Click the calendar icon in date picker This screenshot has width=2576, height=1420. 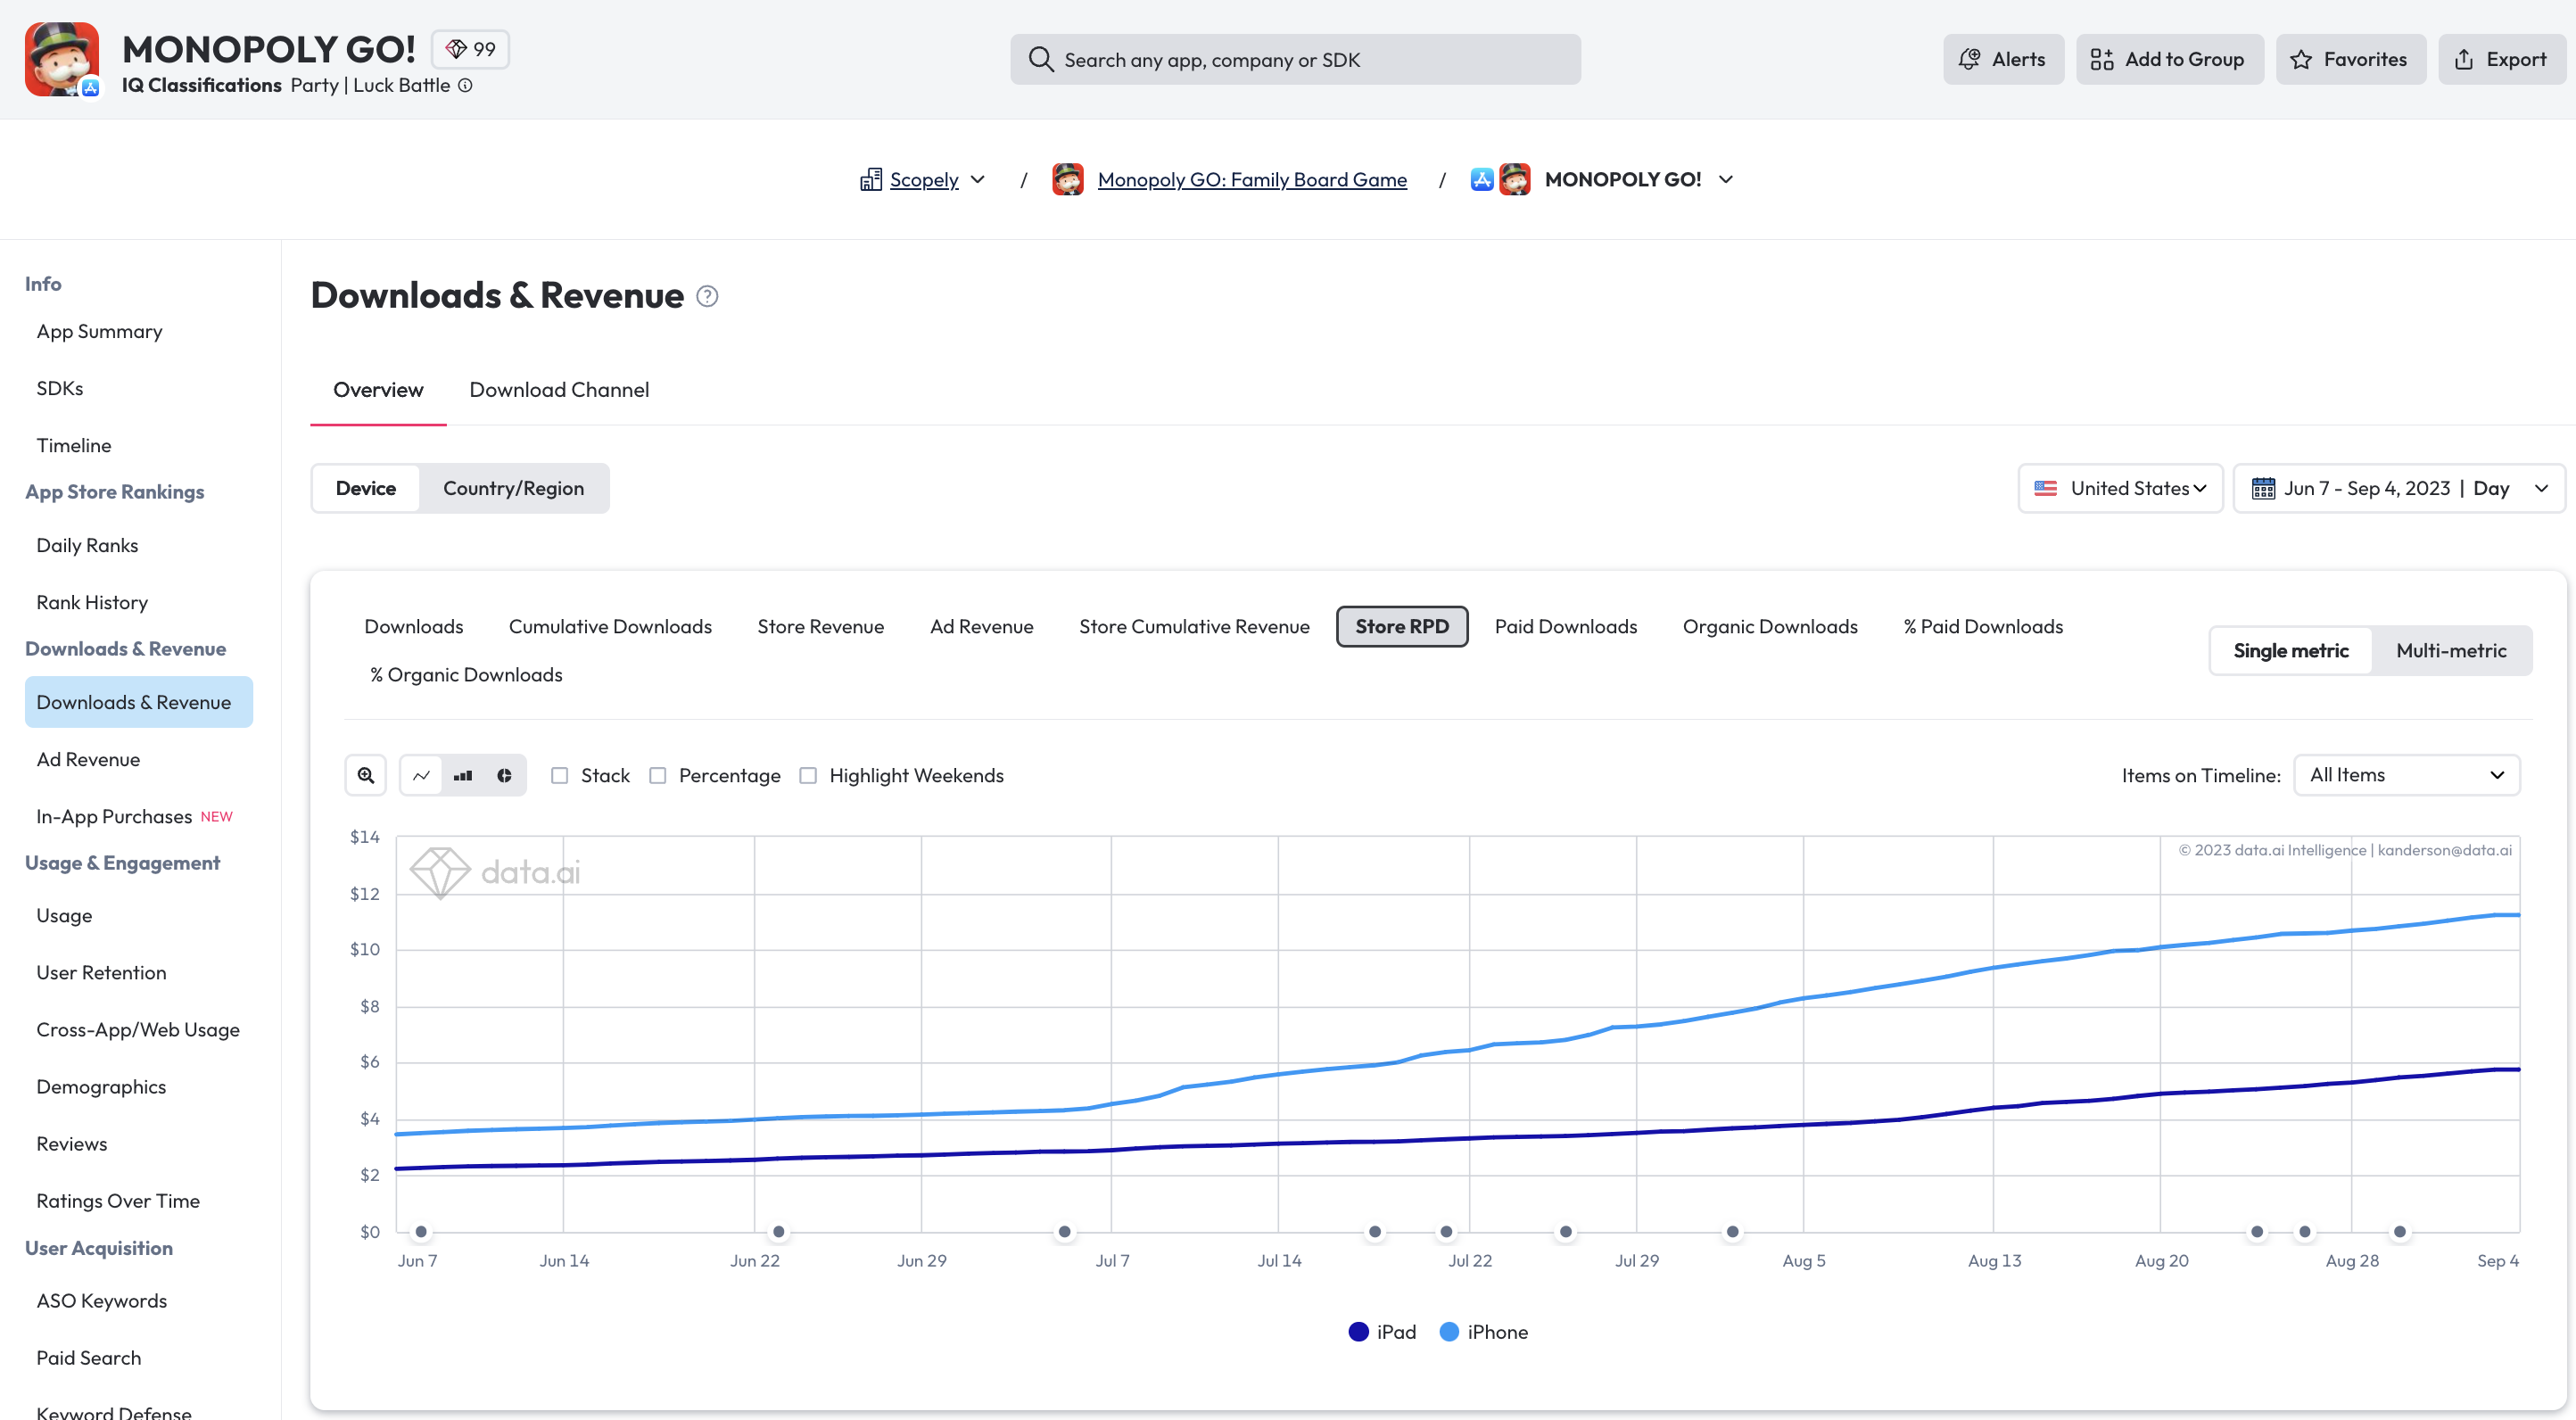click(x=2263, y=488)
